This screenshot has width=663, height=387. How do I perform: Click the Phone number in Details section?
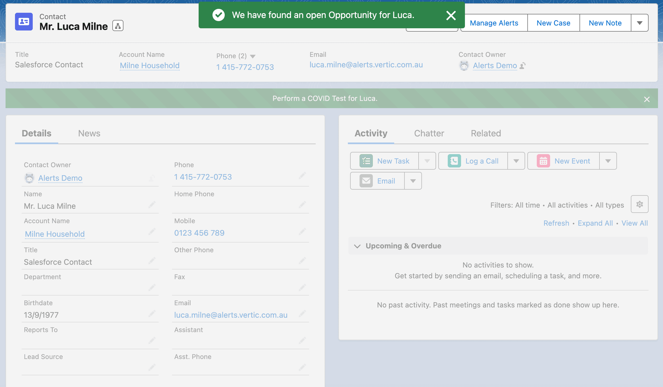203,177
